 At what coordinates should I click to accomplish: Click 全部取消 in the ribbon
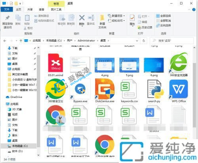pyautogui.click(x=164, y=21)
